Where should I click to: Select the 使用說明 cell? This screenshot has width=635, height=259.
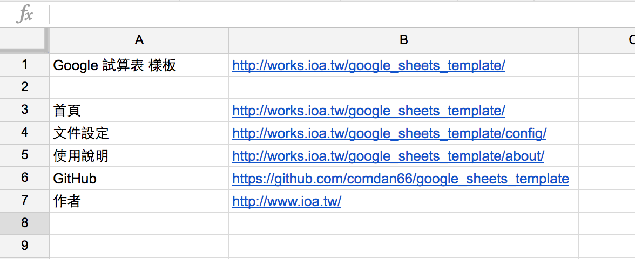coord(139,155)
